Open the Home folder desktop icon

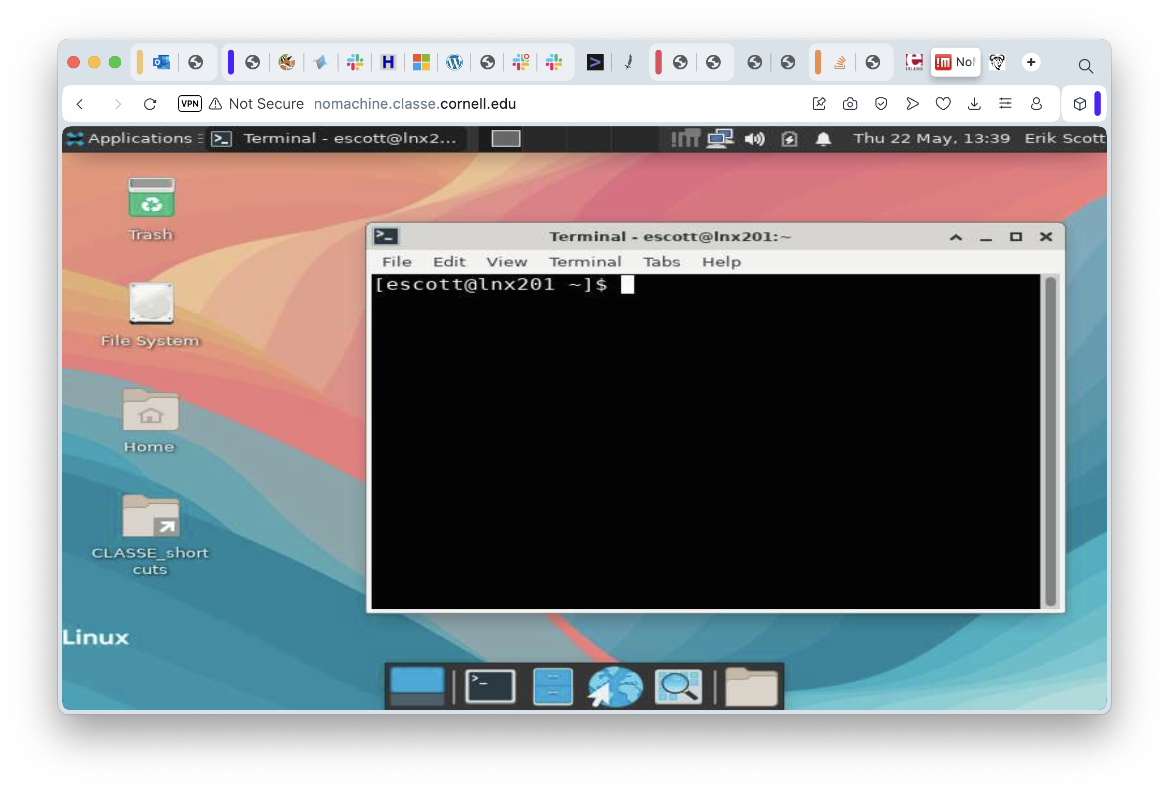[151, 410]
